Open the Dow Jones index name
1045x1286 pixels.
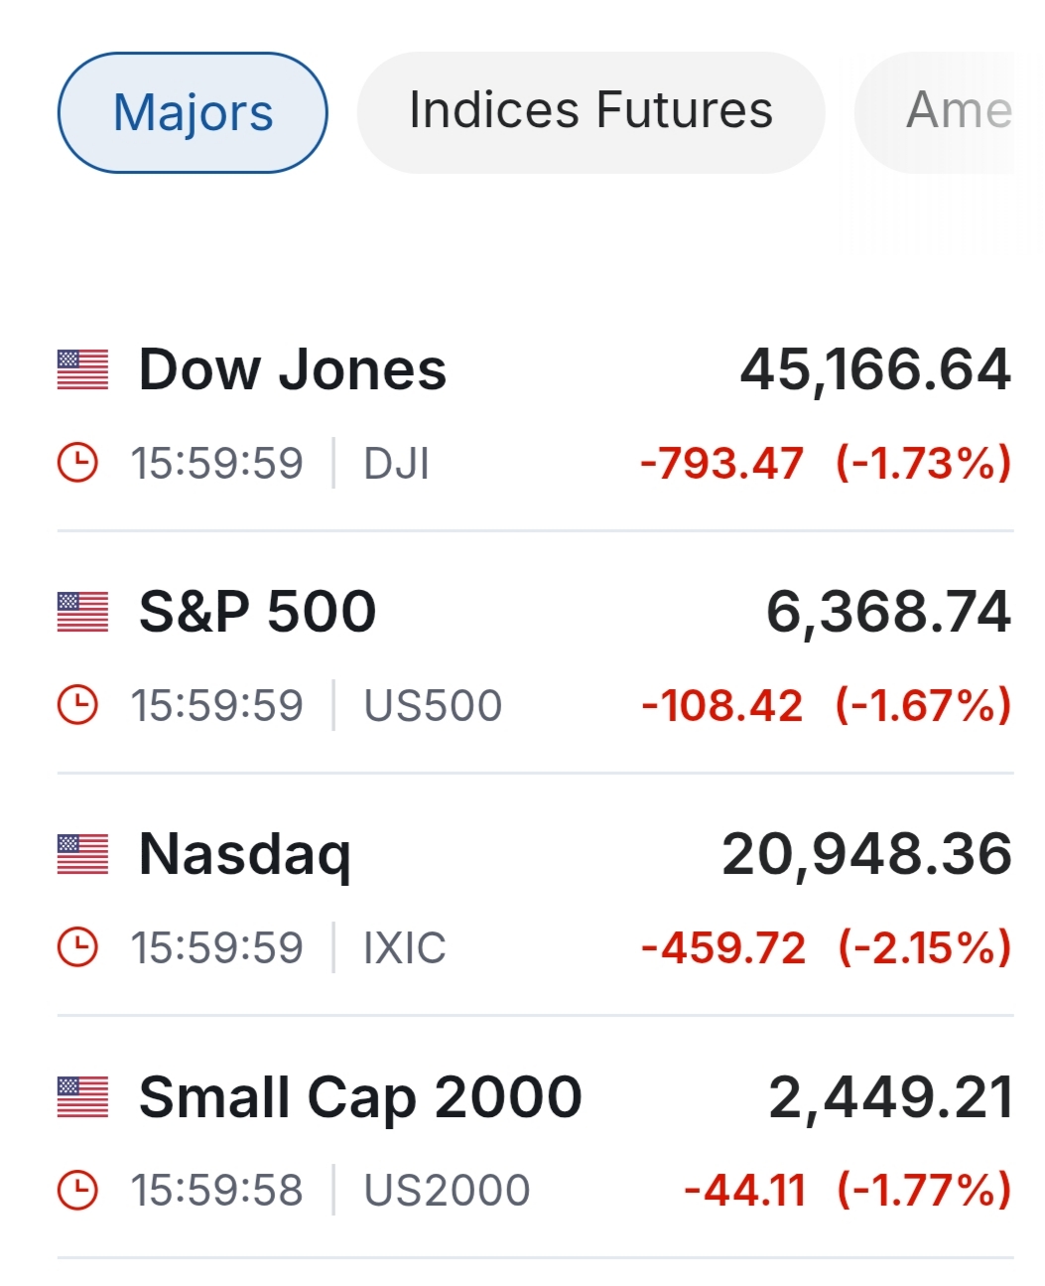293,370
